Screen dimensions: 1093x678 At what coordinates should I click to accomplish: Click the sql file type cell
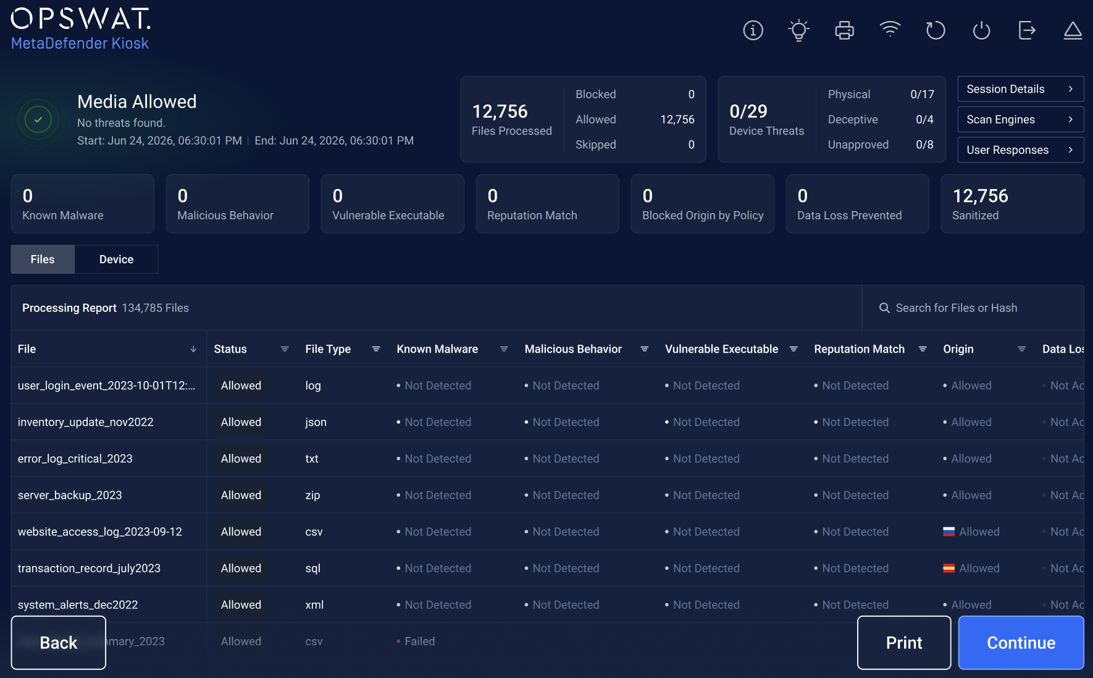click(x=312, y=568)
